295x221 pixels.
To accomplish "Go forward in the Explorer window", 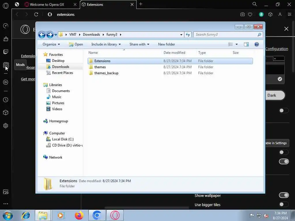I will click(x=50, y=35).
